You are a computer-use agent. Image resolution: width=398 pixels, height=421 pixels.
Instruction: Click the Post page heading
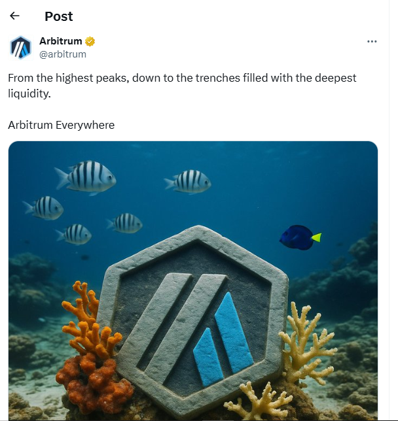tap(59, 16)
